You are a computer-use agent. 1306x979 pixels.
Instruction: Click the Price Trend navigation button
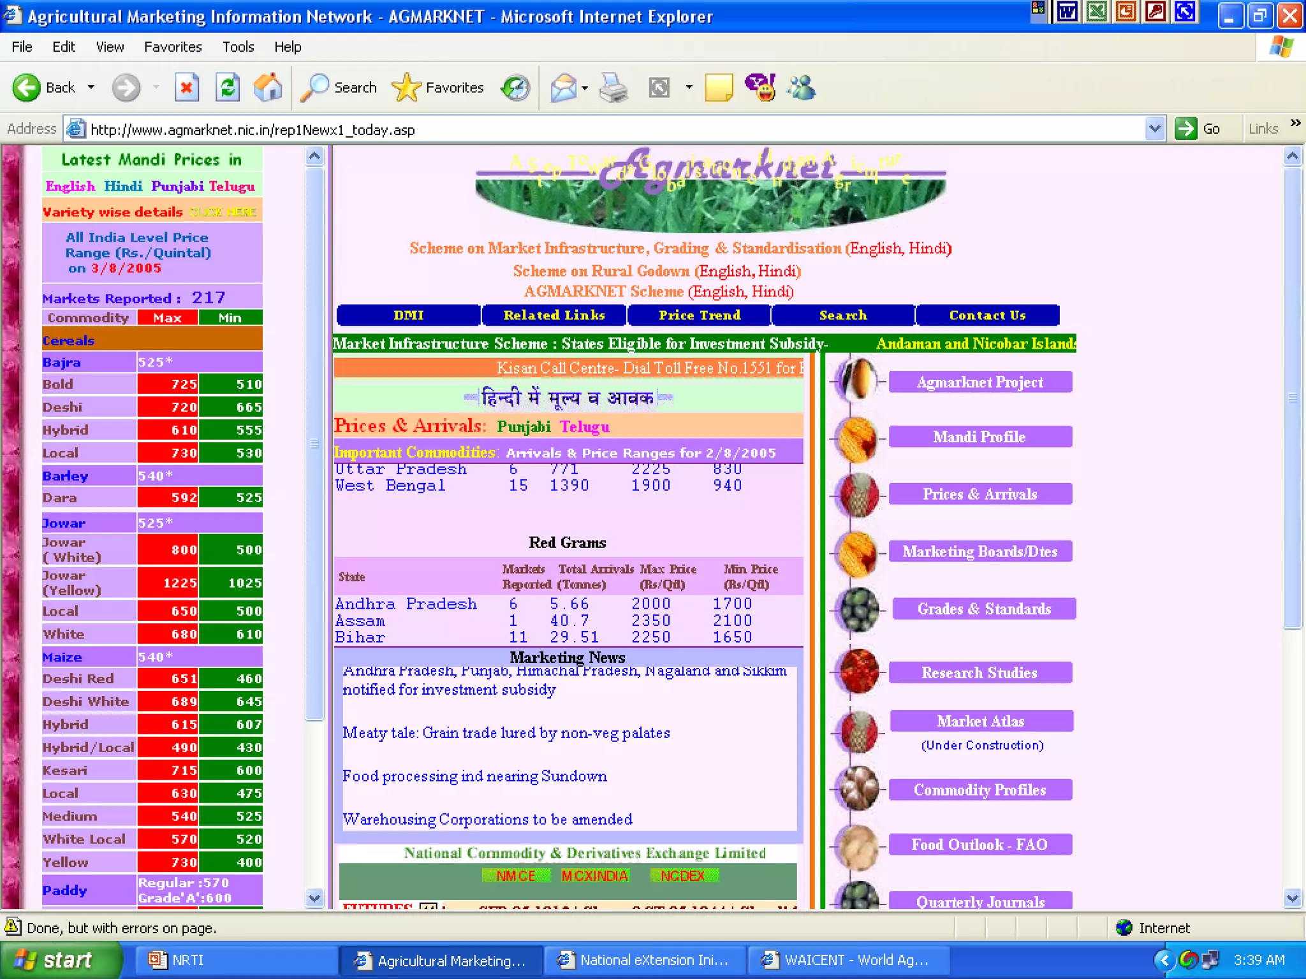(699, 315)
